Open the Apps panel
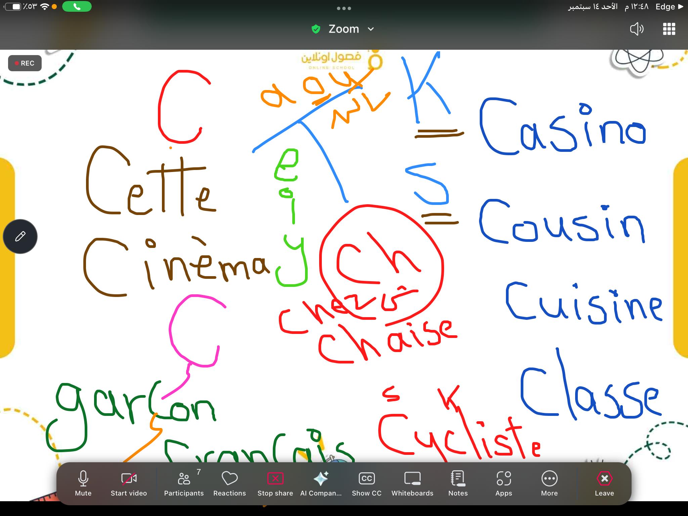 click(504, 483)
